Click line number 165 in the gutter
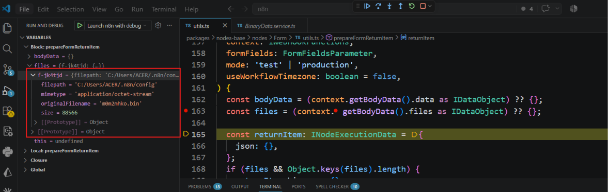This screenshot has width=608, height=192. [199, 134]
